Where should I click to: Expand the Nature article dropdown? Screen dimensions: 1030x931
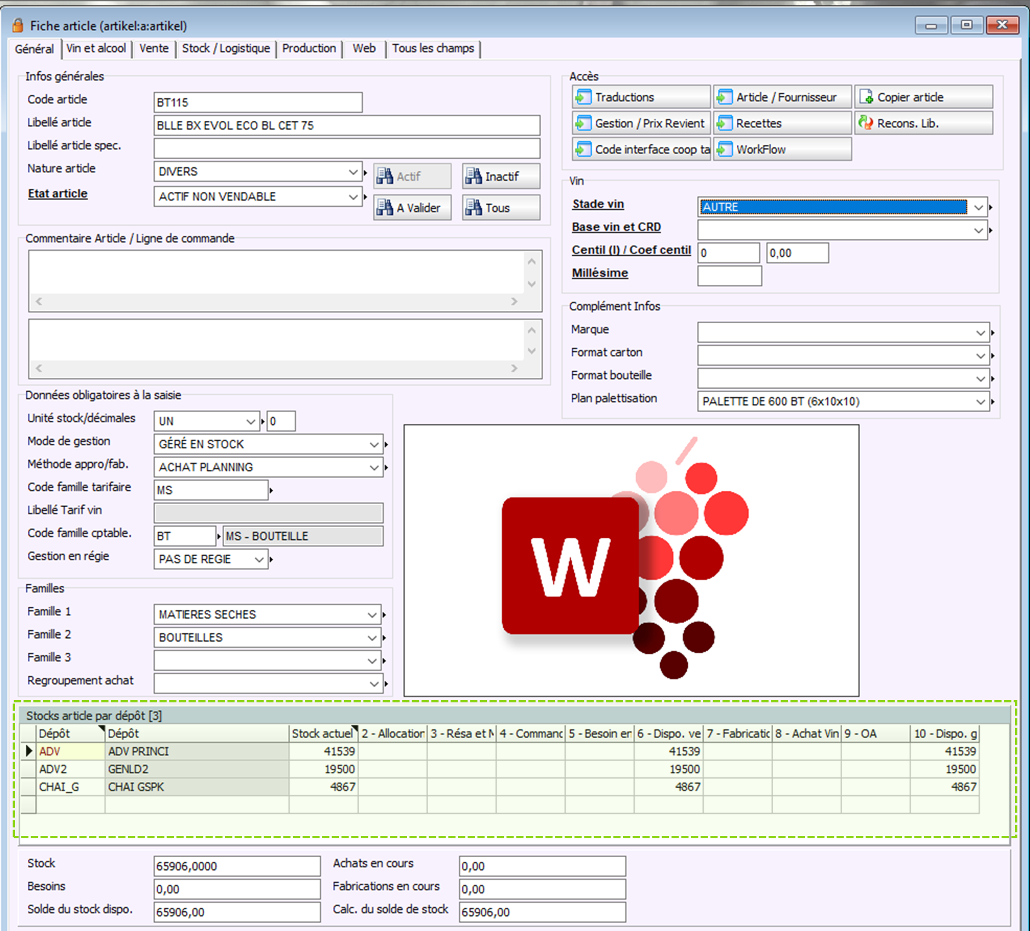click(x=353, y=172)
